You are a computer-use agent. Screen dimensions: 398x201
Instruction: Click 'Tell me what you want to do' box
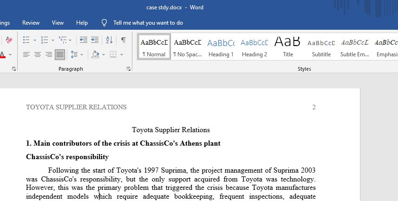coord(148,23)
